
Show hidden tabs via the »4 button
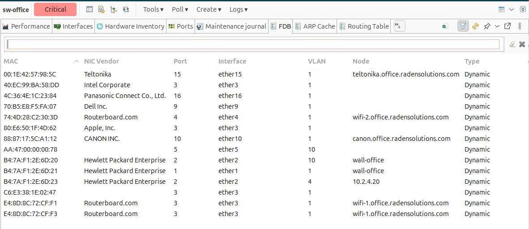(x=400, y=26)
